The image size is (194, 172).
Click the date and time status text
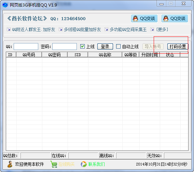[x=162, y=164]
